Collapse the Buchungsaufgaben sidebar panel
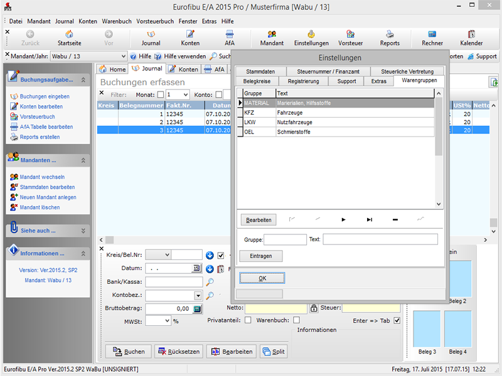 (x=83, y=80)
